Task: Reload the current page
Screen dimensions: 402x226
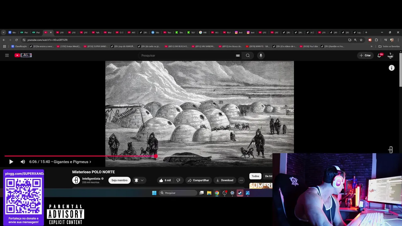Action: coord(16,40)
